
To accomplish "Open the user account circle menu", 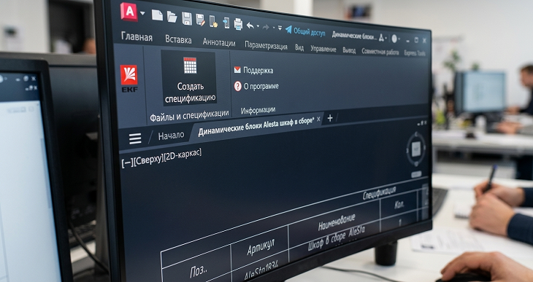I will (394, 39).
